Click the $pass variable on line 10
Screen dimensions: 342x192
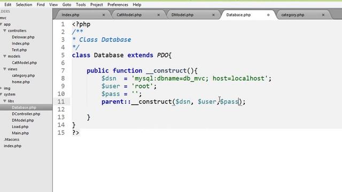[111, 94]
